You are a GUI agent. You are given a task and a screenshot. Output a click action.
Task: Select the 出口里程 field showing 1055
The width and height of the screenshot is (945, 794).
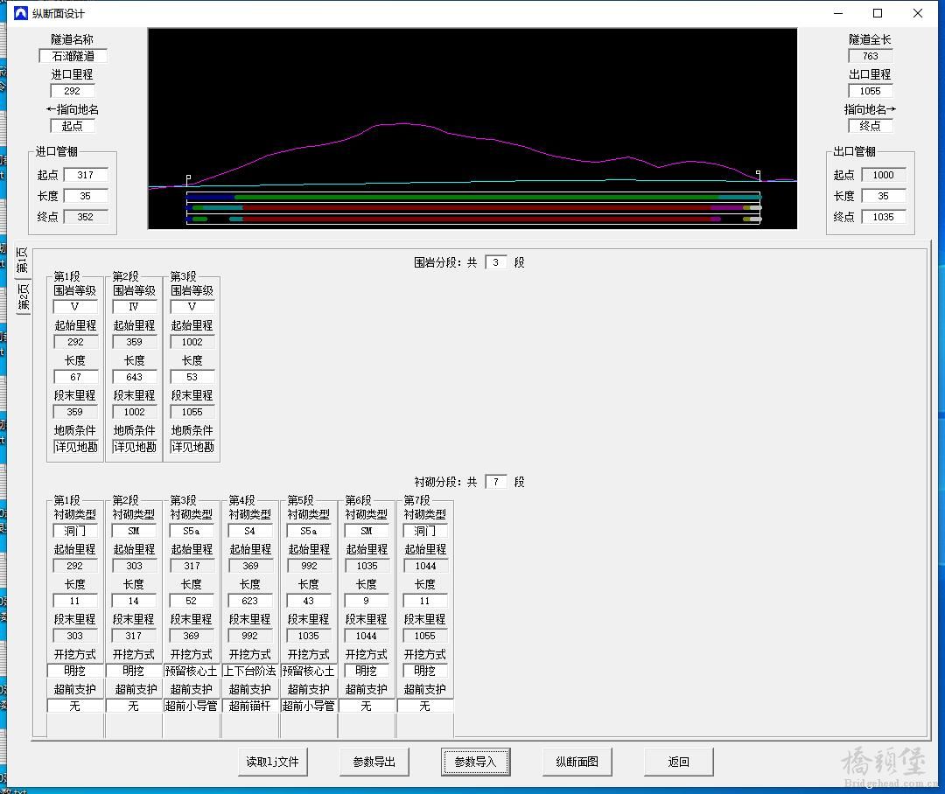coord(871,91)
